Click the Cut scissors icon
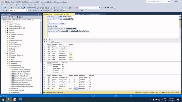The width and height of the screenshot is (182, 102). 52,8
